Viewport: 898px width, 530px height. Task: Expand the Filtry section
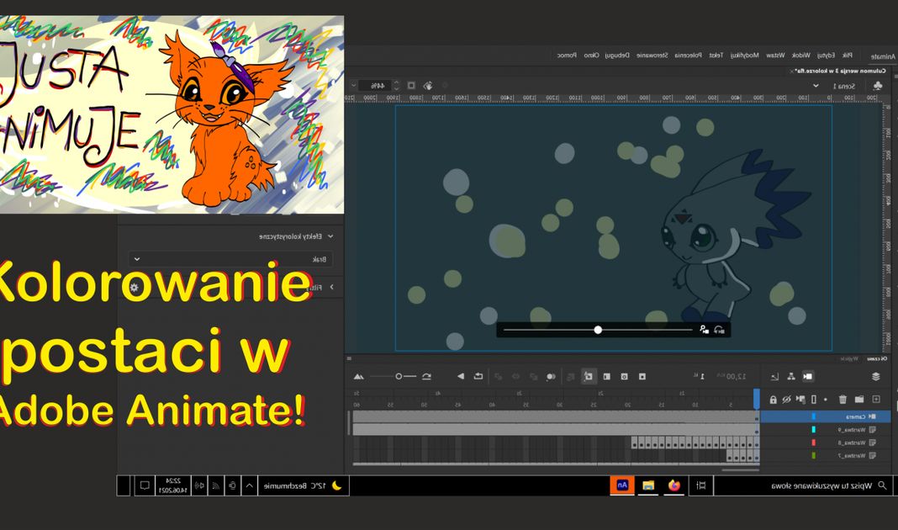coord(331,287)
